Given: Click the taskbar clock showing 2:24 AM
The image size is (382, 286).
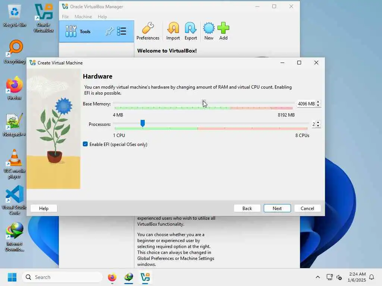Looking at the screenshot, I should (x=357, y=277).
